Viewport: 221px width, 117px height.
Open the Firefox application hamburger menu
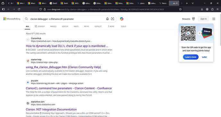point(217,9)
